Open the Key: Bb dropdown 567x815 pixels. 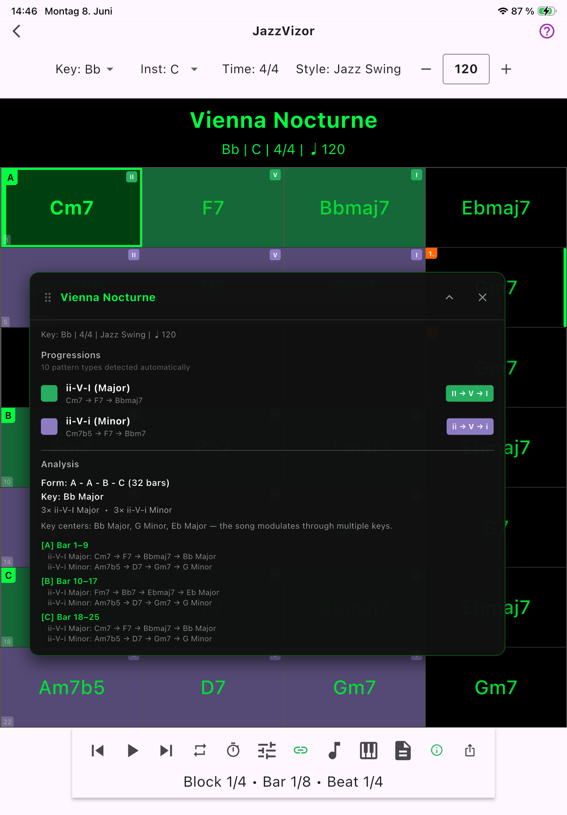click(84, 69)
